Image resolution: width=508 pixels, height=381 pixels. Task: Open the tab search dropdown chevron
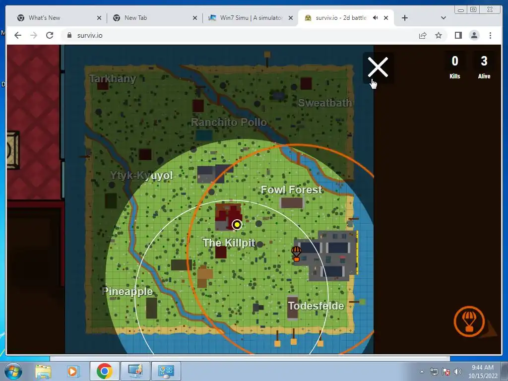[444, 18]
